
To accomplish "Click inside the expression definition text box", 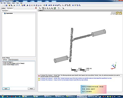I will [19, 74].
